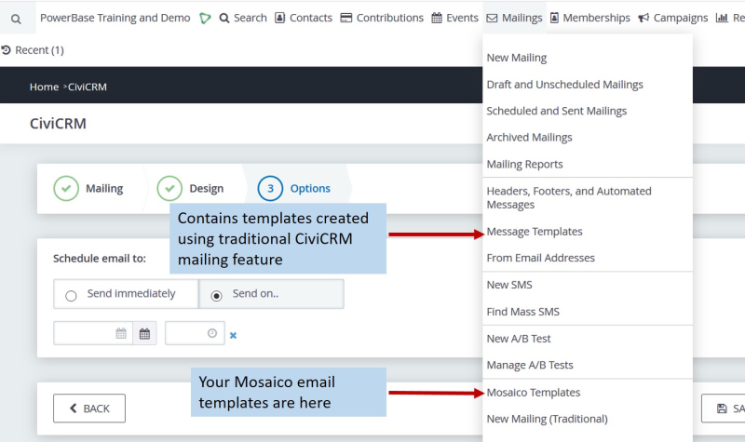Clear the scheduled date with blue X
The height and width of the screenshot is (442, 745).
(233, 335)
